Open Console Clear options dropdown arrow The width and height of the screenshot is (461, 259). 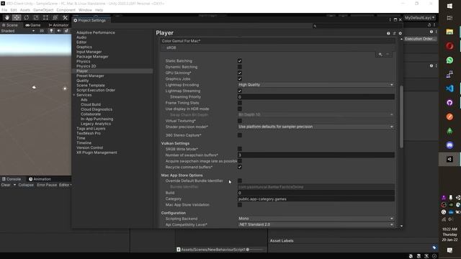[14, 185]
